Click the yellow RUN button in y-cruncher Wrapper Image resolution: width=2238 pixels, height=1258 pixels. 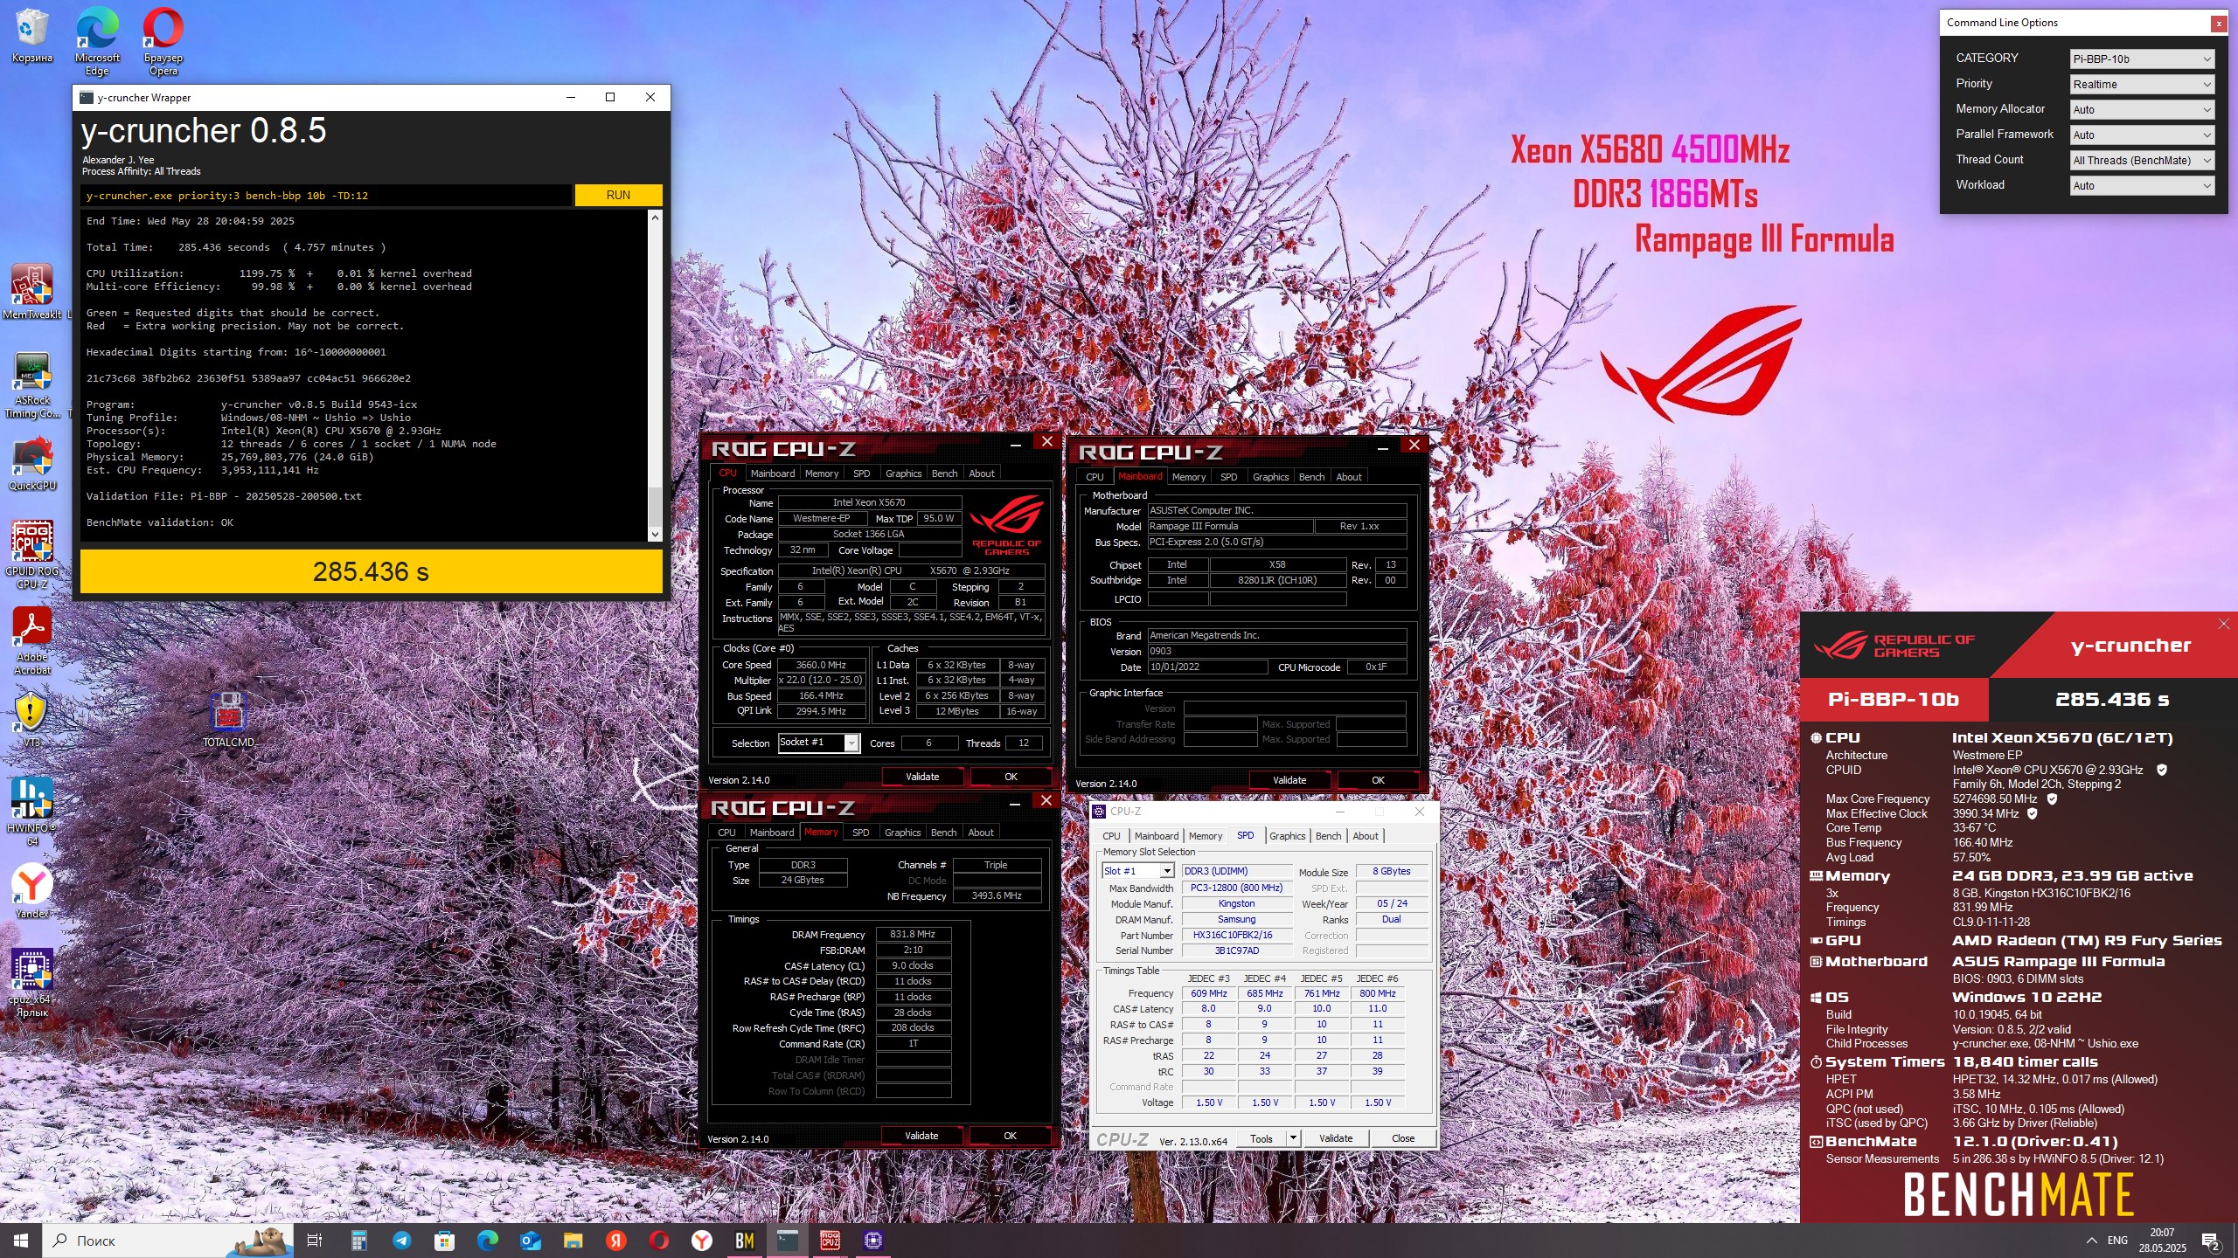(x=618, y=195)
